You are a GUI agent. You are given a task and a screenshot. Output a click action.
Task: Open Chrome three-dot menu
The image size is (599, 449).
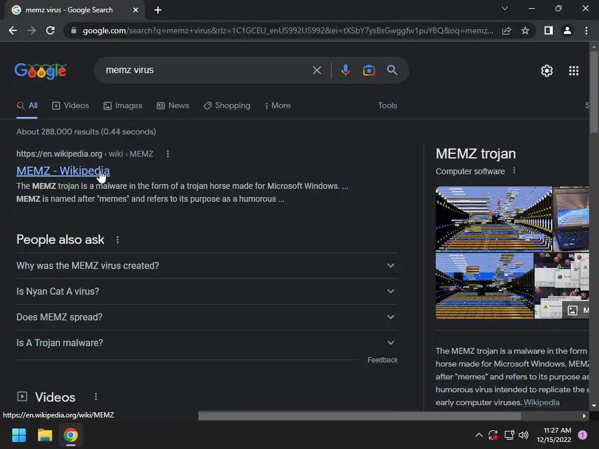tap(586, 30)
